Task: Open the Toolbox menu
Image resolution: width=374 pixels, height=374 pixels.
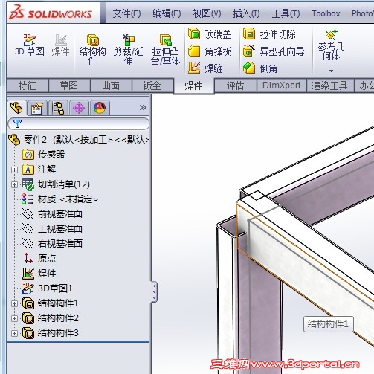Action: click(326, 13)
